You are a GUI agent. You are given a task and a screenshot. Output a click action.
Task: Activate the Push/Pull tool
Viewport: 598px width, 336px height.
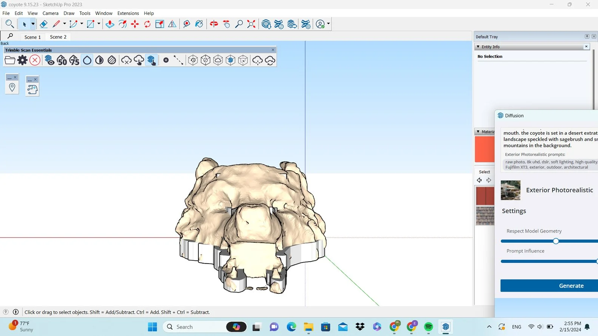(110, 24)
